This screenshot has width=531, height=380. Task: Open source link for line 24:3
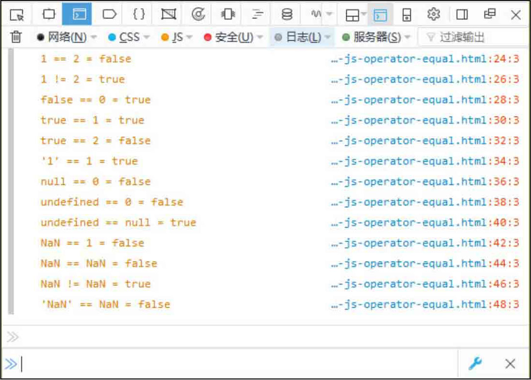(425, 59)
